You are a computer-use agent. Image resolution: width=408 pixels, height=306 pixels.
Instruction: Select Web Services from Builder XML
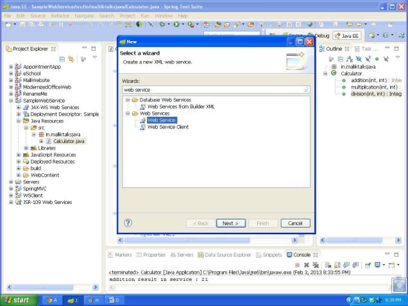click(x=179, y=106)
